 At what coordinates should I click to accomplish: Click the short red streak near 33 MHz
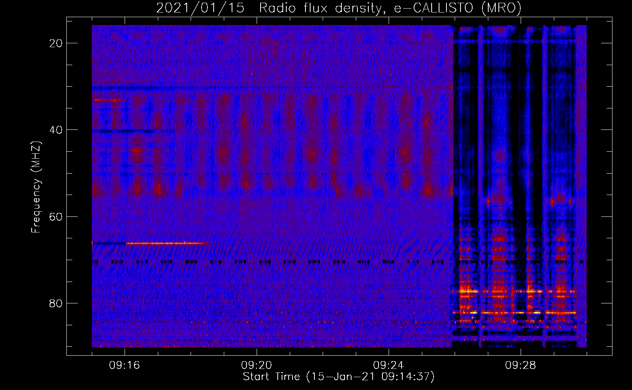click(109, 100)
